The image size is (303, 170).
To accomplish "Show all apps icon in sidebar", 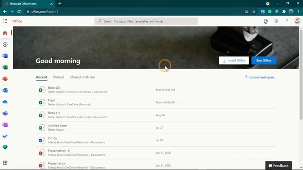I will pyautogui.click(x=5, y=163).
